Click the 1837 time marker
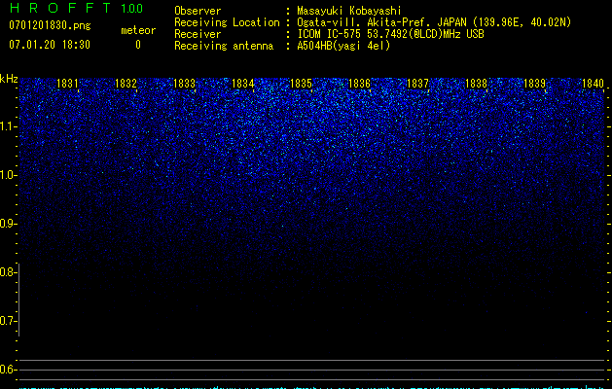Image resolution: width=612 pixels, height=389 pixels. pyautogui.click(x=417, y=84)
